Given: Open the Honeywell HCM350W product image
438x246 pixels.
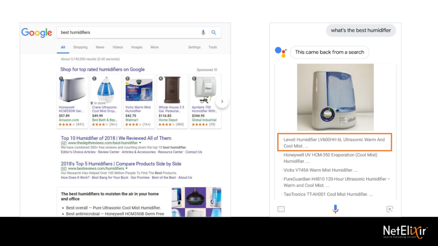Looking at the screenshot, I should click(73, 89).
